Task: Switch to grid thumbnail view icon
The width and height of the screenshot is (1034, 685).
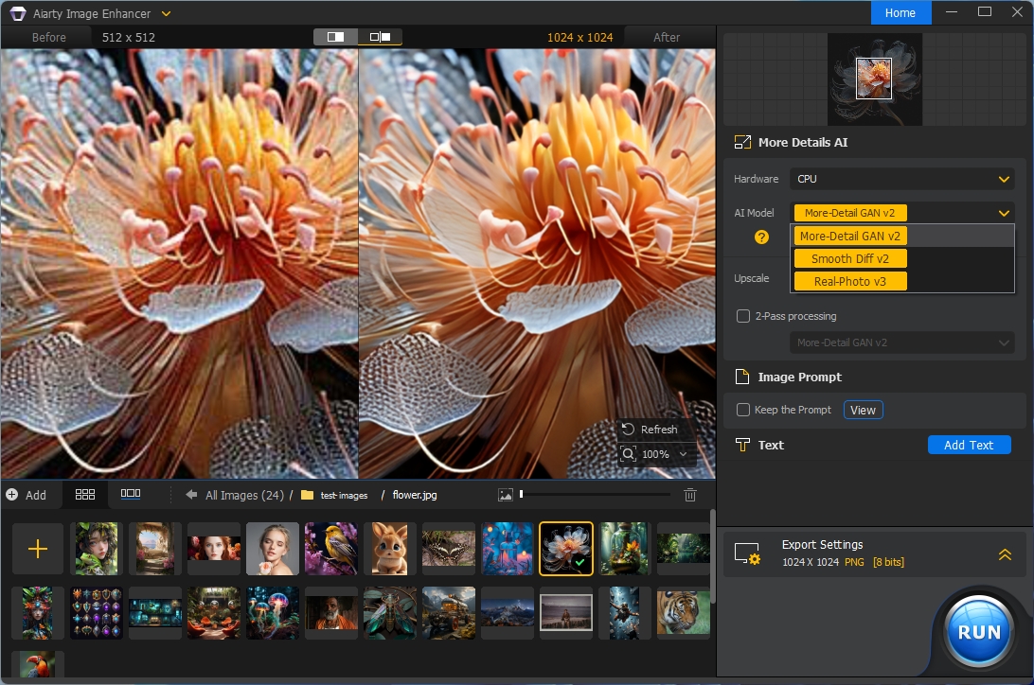Action: pos(85,494)
